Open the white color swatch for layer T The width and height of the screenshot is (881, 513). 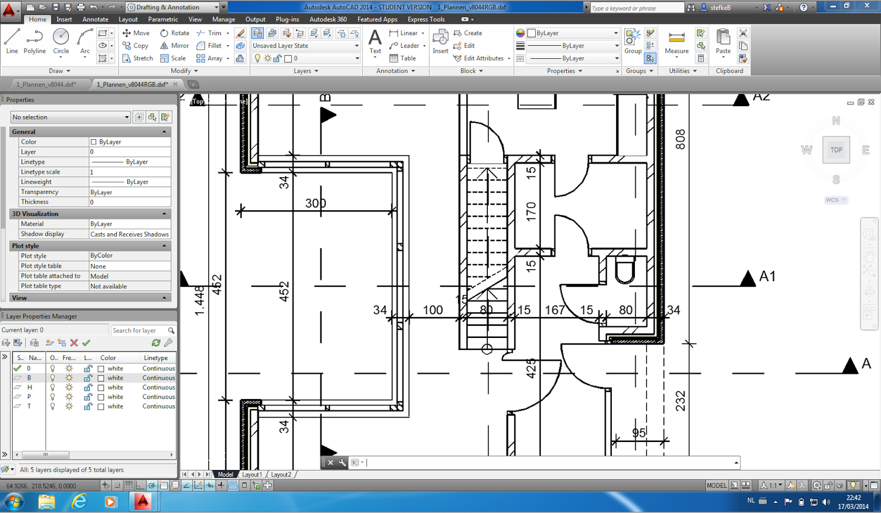click(101, 406)
